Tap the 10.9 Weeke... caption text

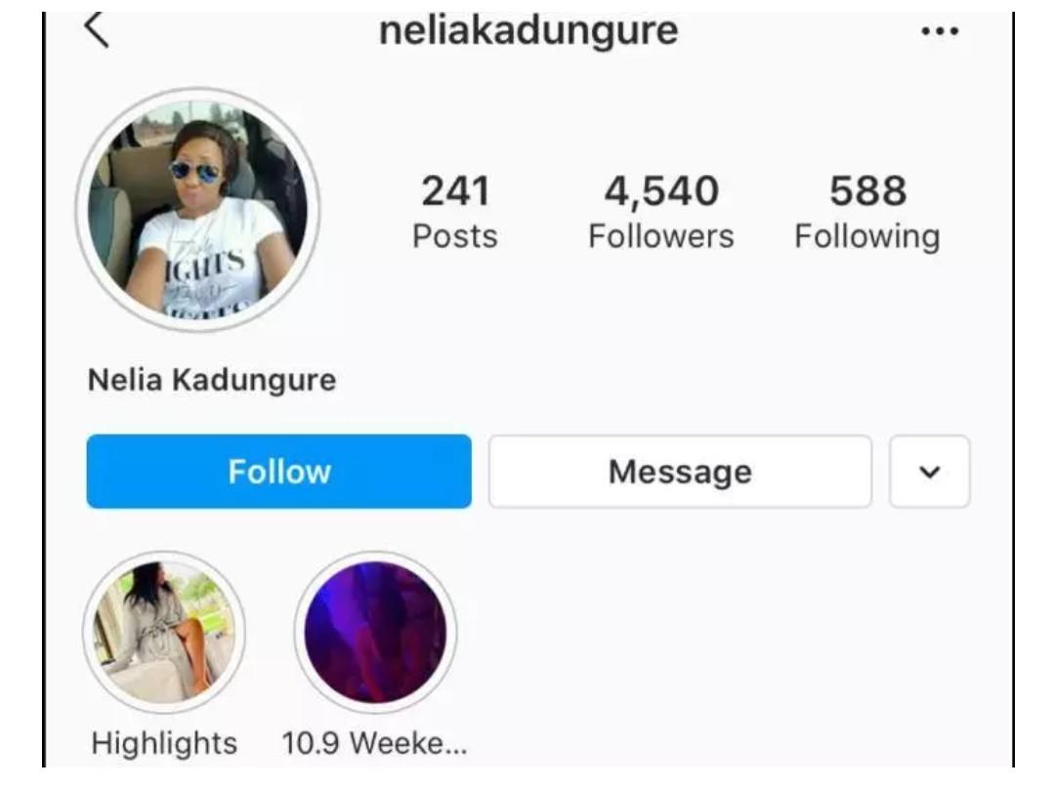[374, 744]
